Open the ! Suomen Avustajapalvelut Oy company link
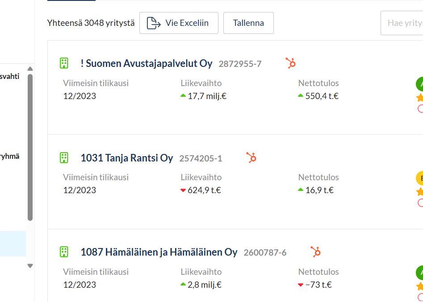This screenshot has width=423, height=302. pos(147,64)
